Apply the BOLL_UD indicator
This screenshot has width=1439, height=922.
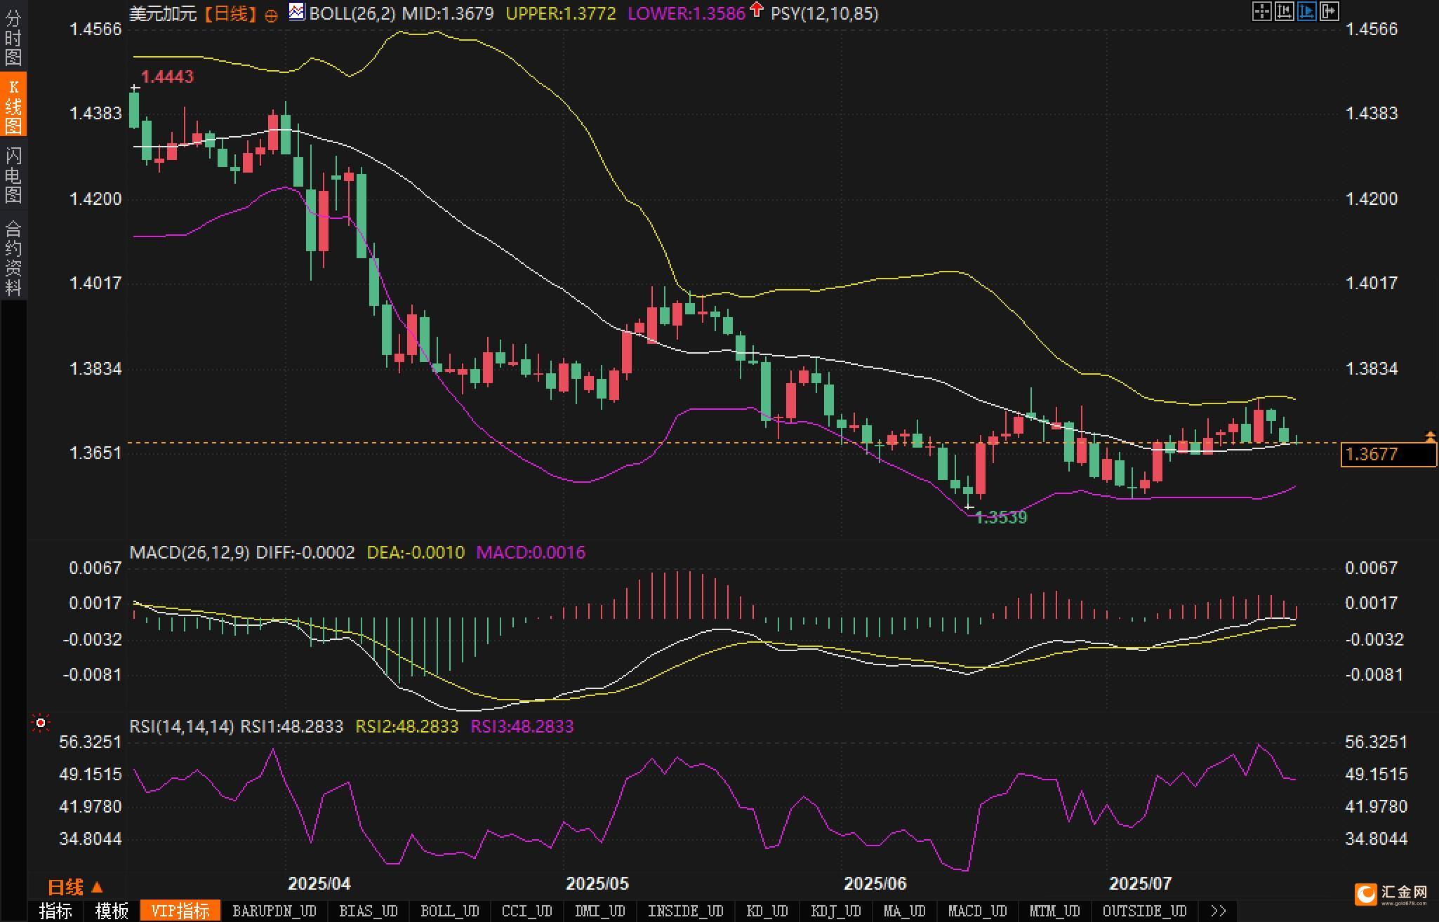coord(449,911)
